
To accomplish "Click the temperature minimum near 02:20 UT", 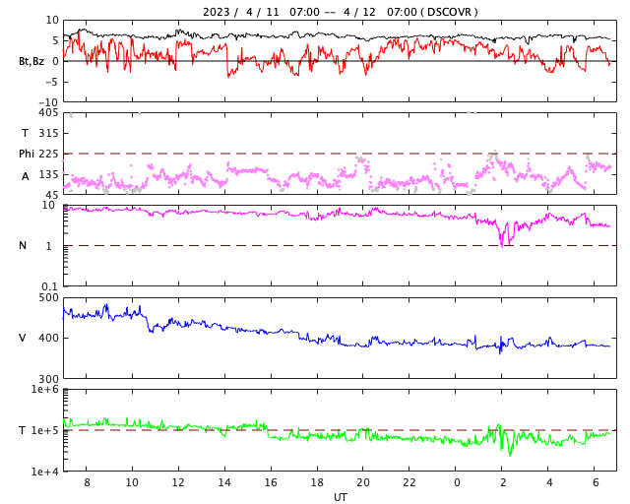I will [x=510, y=450].
